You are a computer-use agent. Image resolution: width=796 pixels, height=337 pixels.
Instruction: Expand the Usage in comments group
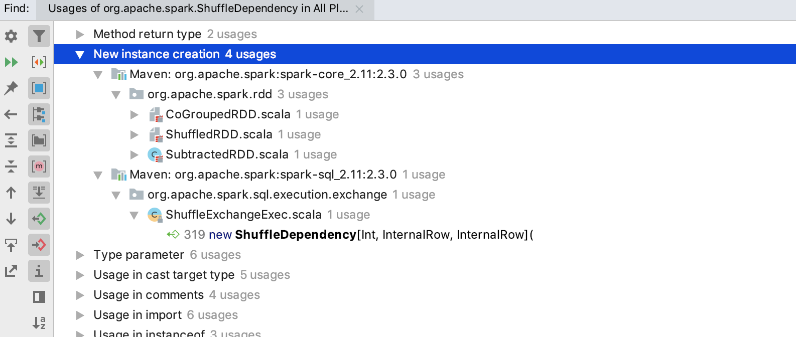(x=80, y=295)
